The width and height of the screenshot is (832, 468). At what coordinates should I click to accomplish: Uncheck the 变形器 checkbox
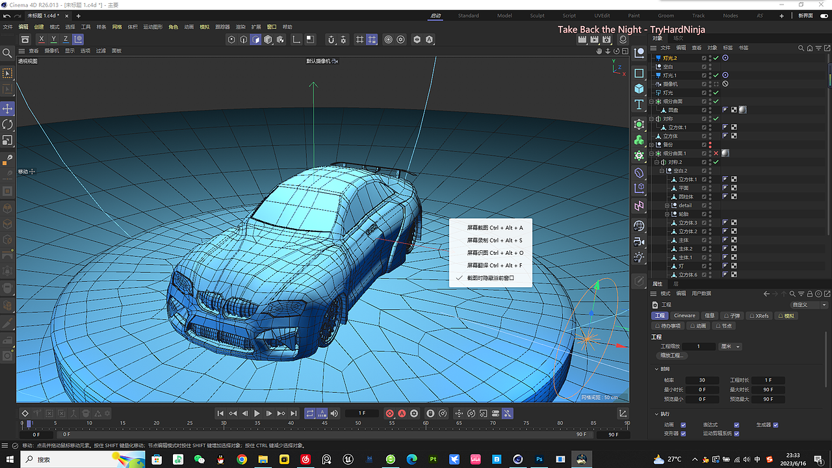(683, 434)
